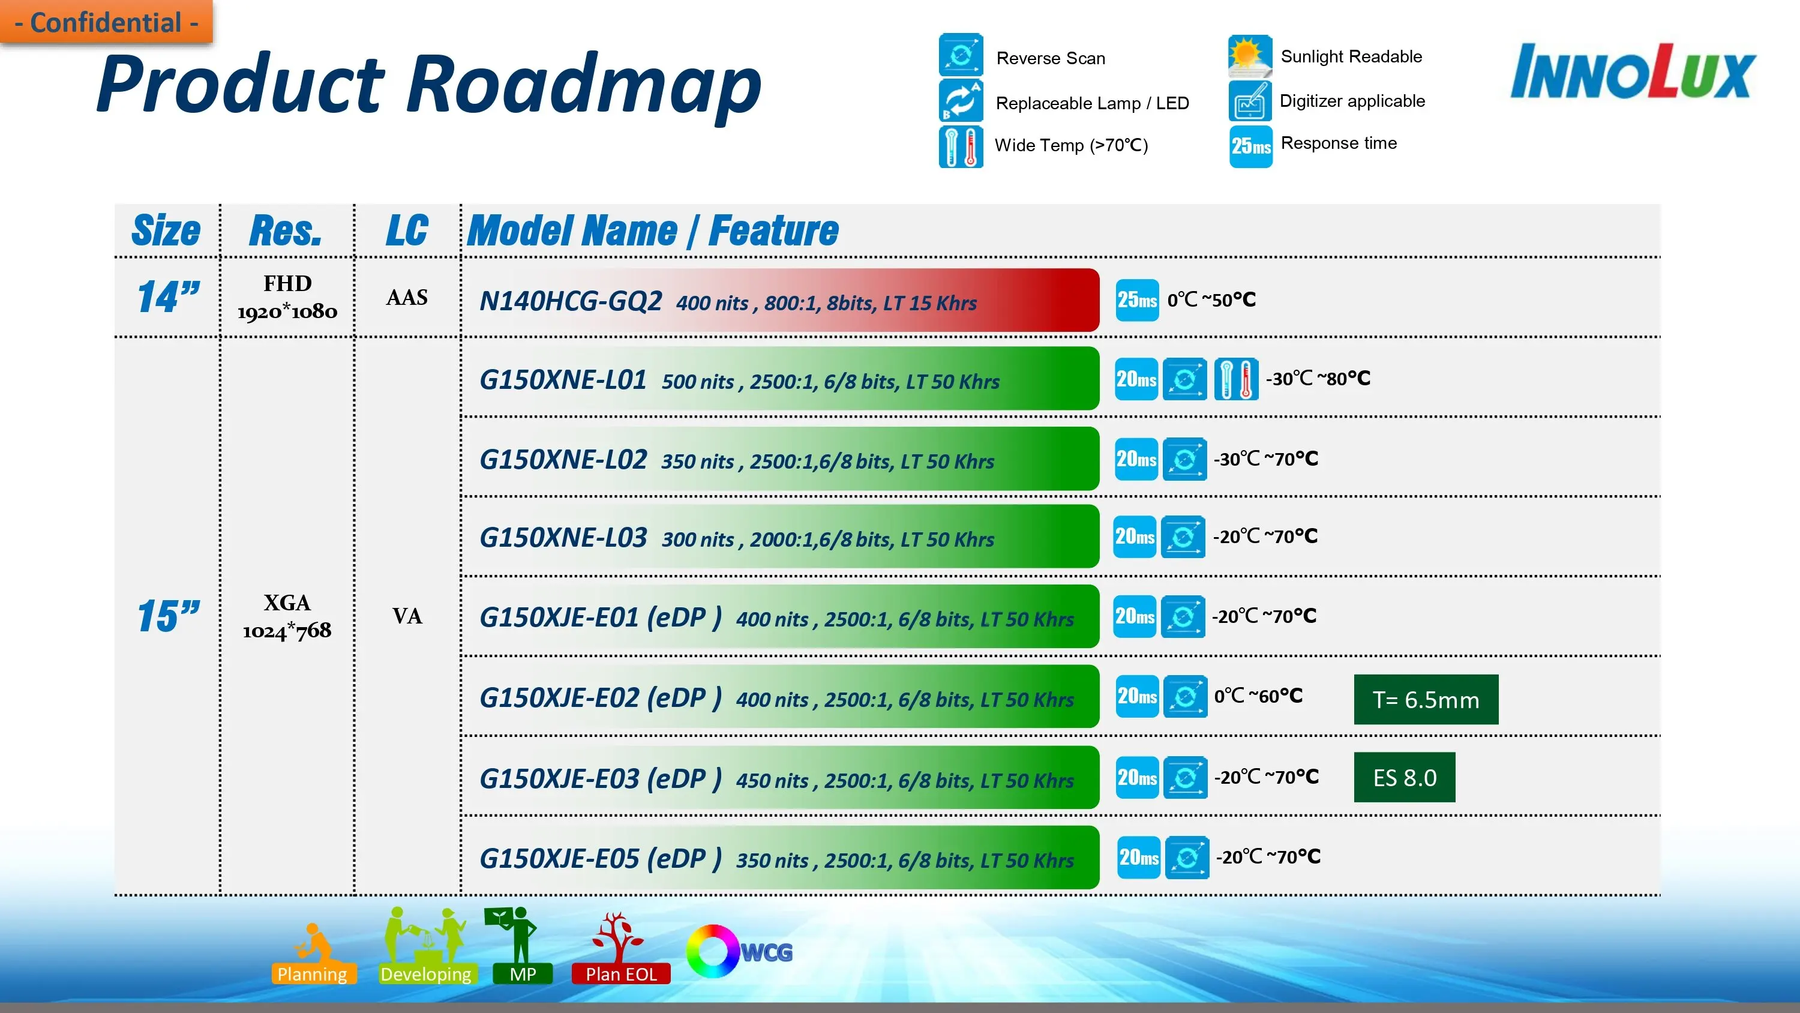Click the Confidential orange banner

(106, 22)
